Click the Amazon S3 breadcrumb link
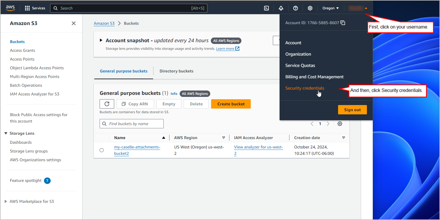 pos(104,23)
